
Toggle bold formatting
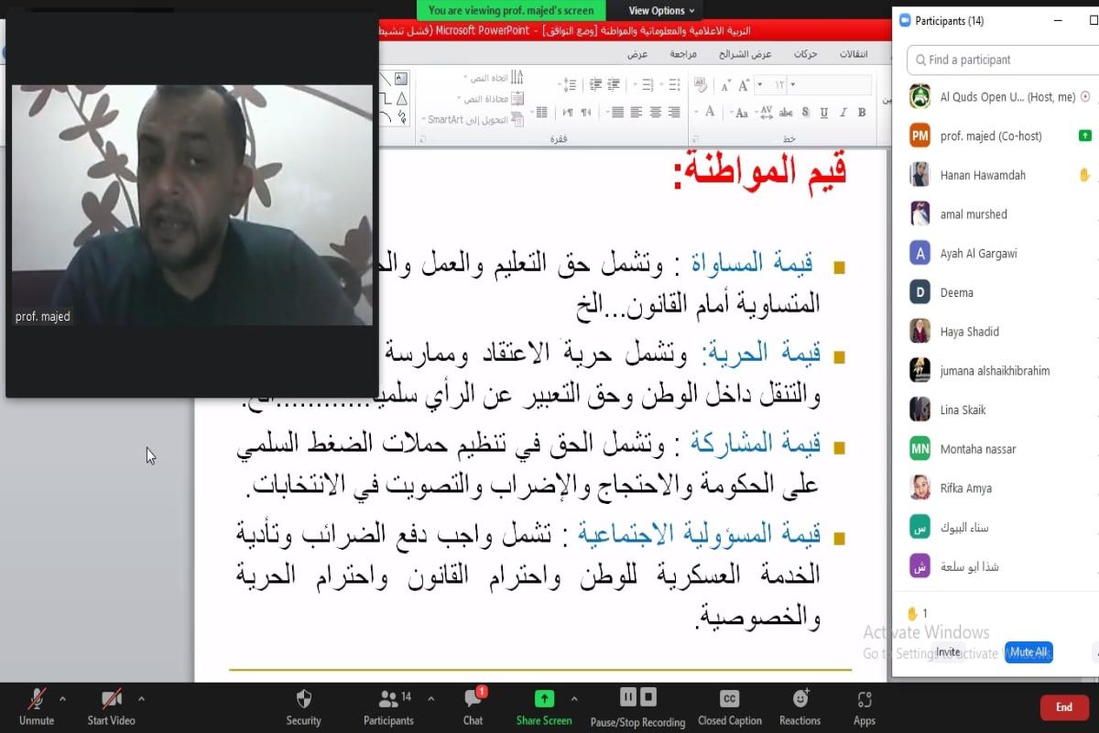862,113
